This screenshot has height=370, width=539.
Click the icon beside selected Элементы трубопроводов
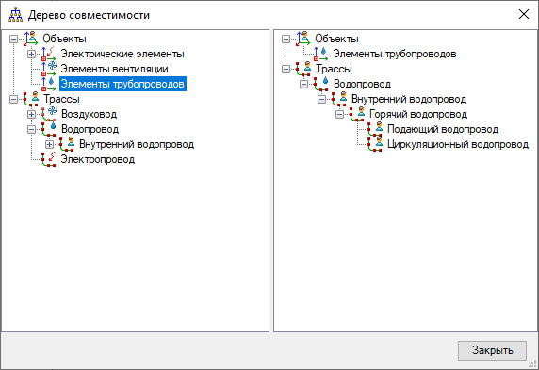49,84
